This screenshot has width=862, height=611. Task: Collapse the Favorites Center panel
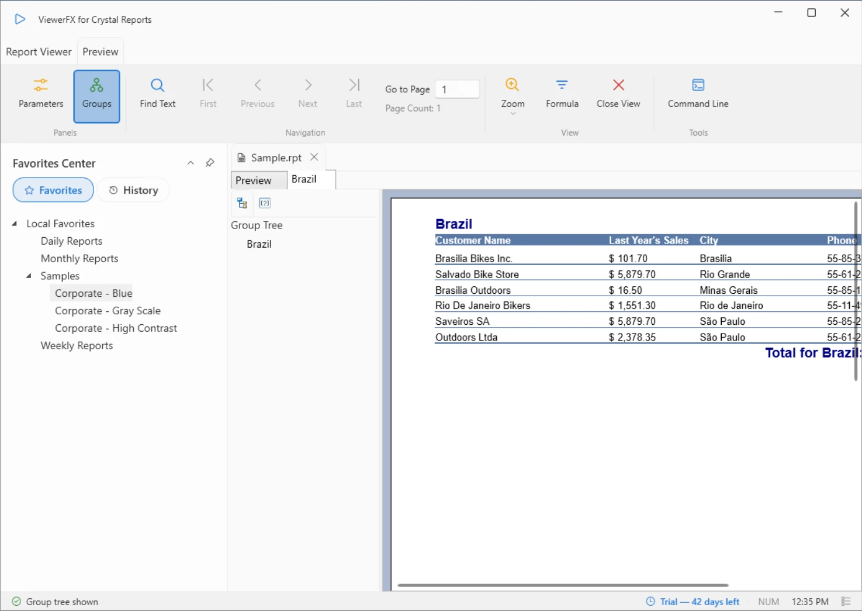click(191, 164)
